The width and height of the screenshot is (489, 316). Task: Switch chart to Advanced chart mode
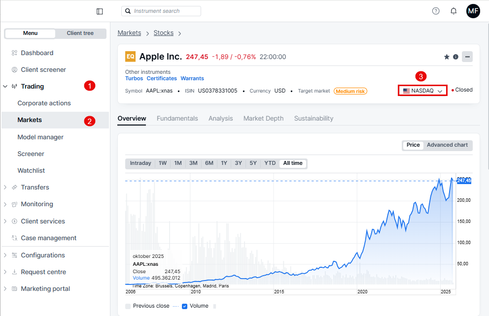pos(447,145)
